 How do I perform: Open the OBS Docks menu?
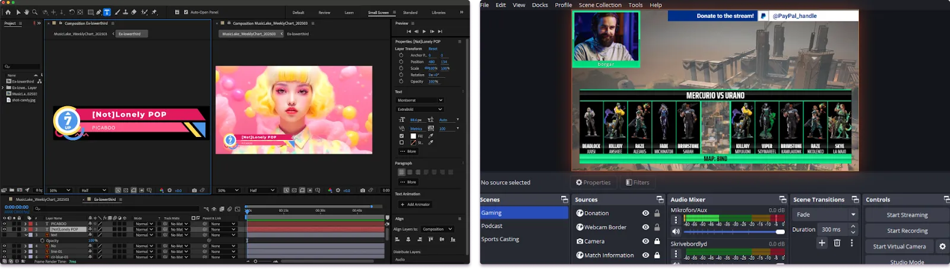(540, 5)
